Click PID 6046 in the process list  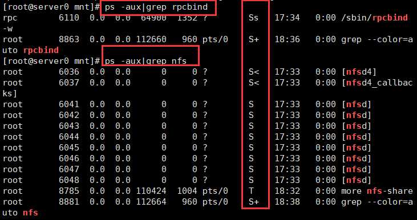pos(69,158)
